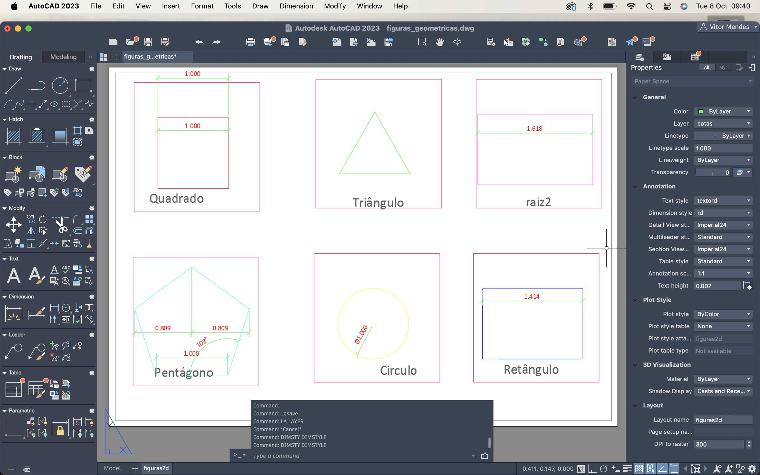Click the Redo arrow in toolbar
The height and width of the screenshot is (475, 760).
pos(216,42)
